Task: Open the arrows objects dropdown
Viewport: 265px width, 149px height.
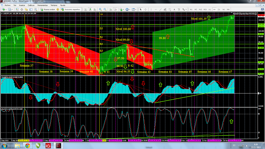Action: click(186, 10)
